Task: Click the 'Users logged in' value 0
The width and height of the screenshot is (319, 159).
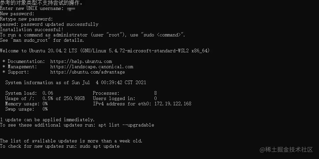Action: click(156, 98)
